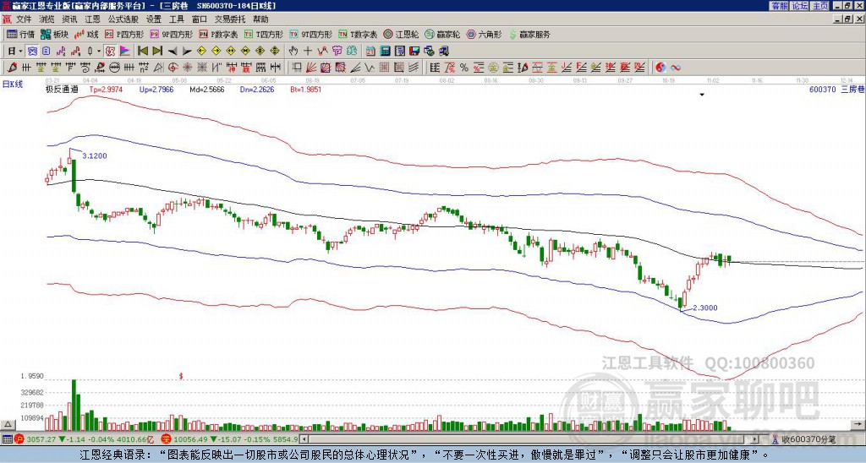The image size is (866, 463).
Task: Jump to first bar icon
Action: 142,52
